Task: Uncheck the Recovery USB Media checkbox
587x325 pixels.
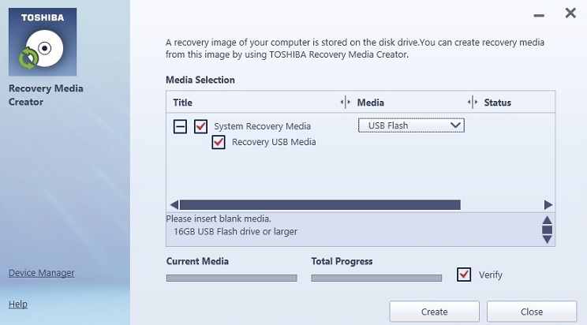Action: pos(219,142)
